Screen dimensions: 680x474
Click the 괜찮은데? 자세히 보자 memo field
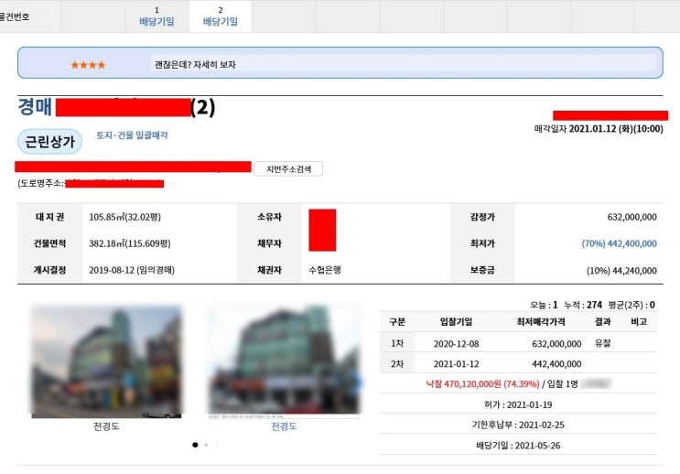coord(404,64)
